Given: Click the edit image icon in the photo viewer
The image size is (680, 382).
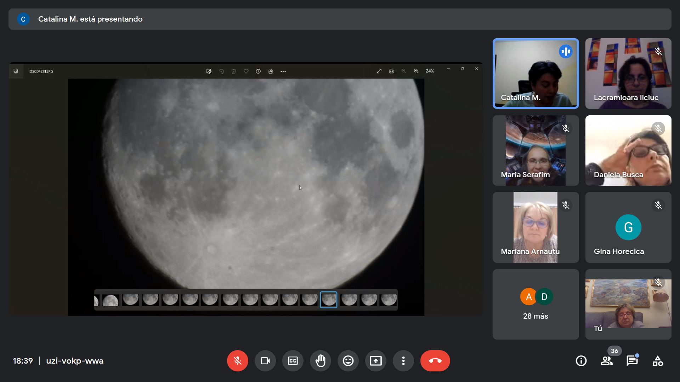Looking at the screenshot, I should click(x=209, y=71).
